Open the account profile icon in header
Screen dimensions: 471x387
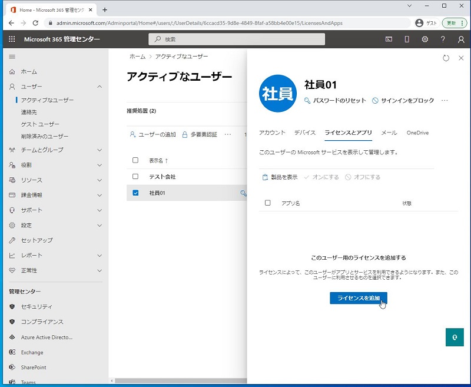tap(461, 39)
